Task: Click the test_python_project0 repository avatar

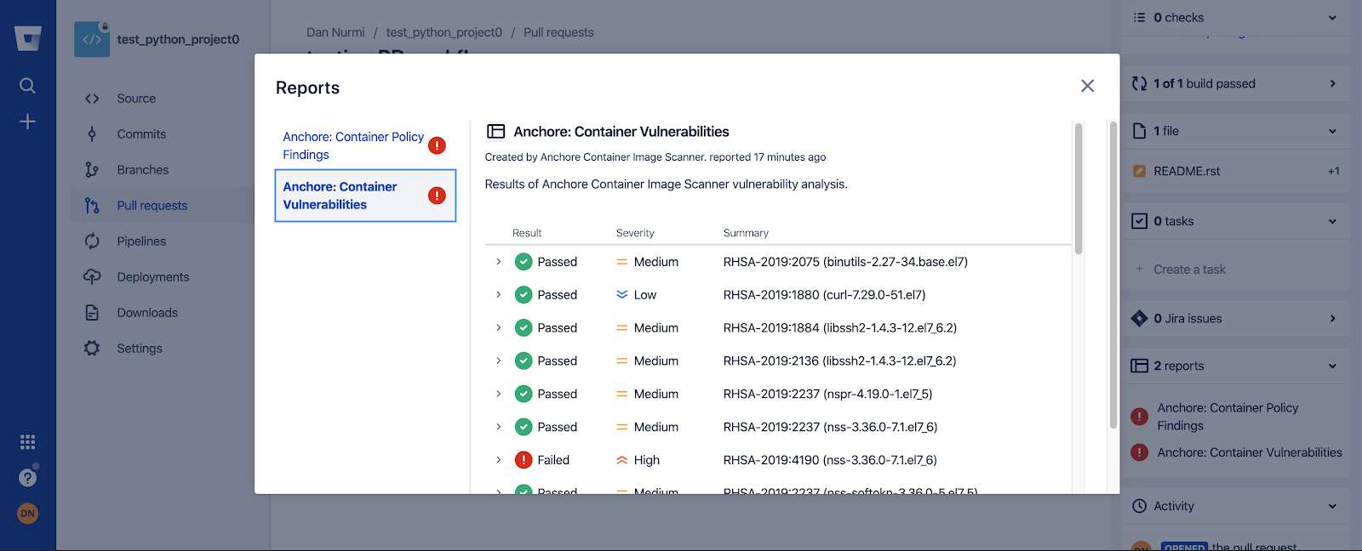Action: click(92, 39)
